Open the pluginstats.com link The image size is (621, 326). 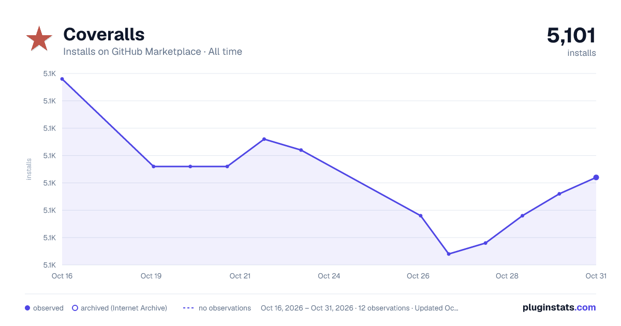pyautogui.click(x=559, y=307)
